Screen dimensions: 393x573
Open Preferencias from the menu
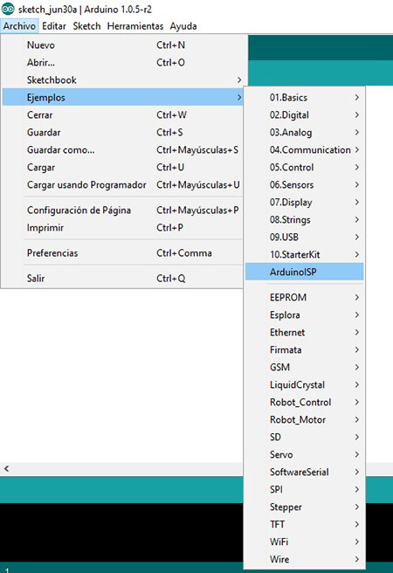click(x=123, y=253)
